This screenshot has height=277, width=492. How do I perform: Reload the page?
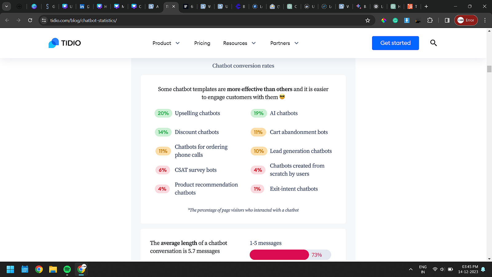pos(30,20)
